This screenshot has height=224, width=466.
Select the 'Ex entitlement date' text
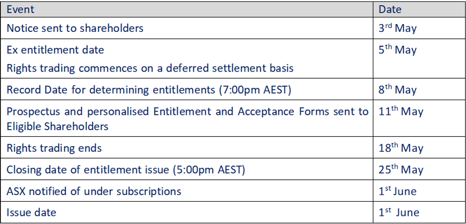55,49
